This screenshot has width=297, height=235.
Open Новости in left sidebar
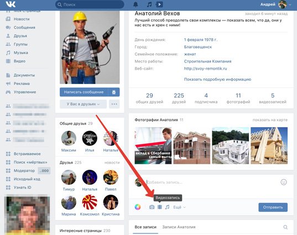(x=22, y=19)
